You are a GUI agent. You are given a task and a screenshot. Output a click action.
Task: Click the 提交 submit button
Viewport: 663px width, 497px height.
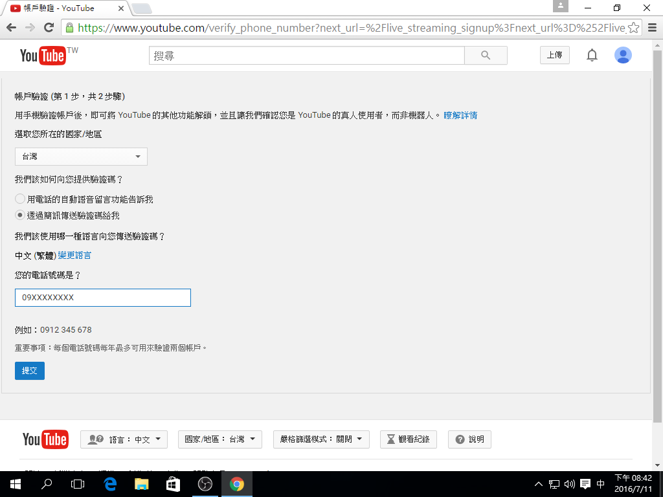tap(30, 371)
